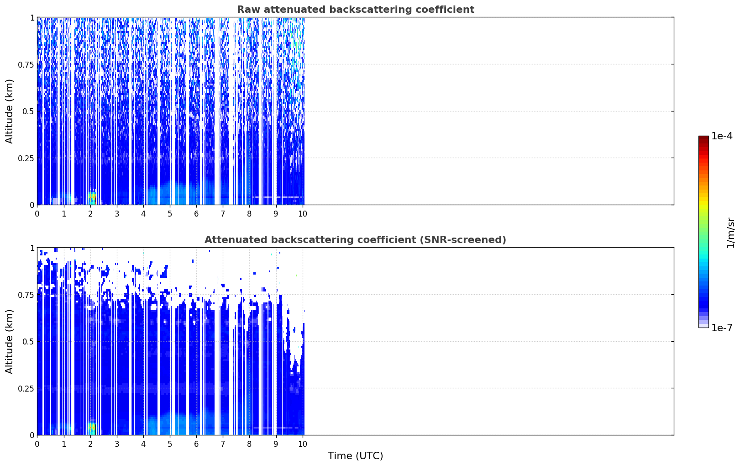
Task: Click the 0.5 altitude tick on bottom plot
Action: [29, 341]
